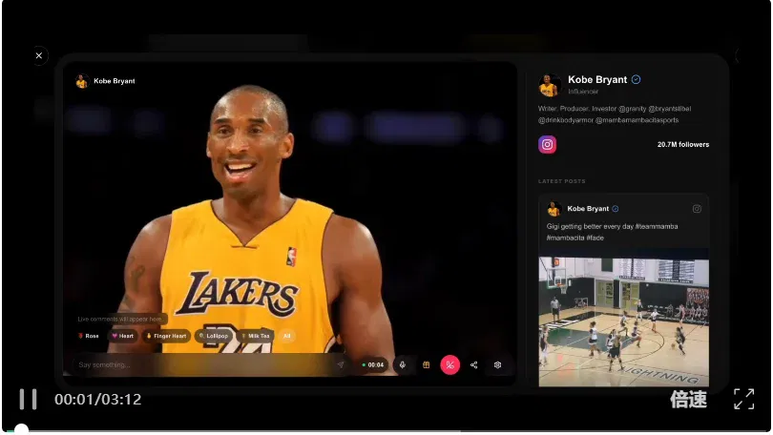Send a Finger Heart gift
This screenshot has width=773, height=435.
point(167,336)
